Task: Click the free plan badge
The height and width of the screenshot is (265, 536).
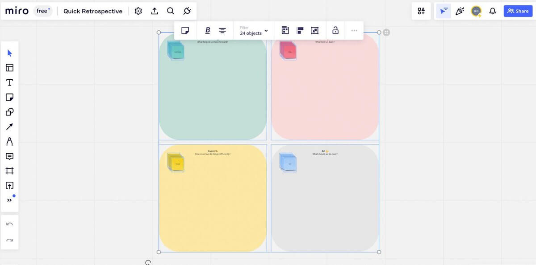Action: click(x=43, y=11)
